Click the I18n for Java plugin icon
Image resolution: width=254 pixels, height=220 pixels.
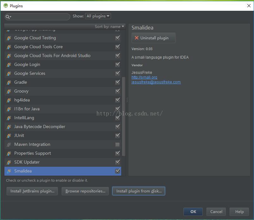pyautogui.click(x=9, y=109)
